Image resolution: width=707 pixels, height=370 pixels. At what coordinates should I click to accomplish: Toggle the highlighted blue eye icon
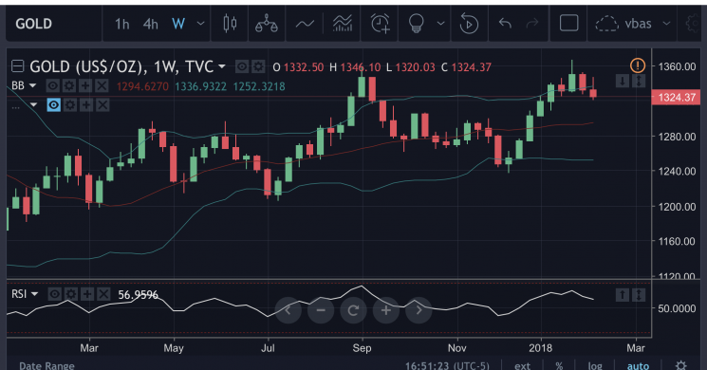(x=54, y=105)
